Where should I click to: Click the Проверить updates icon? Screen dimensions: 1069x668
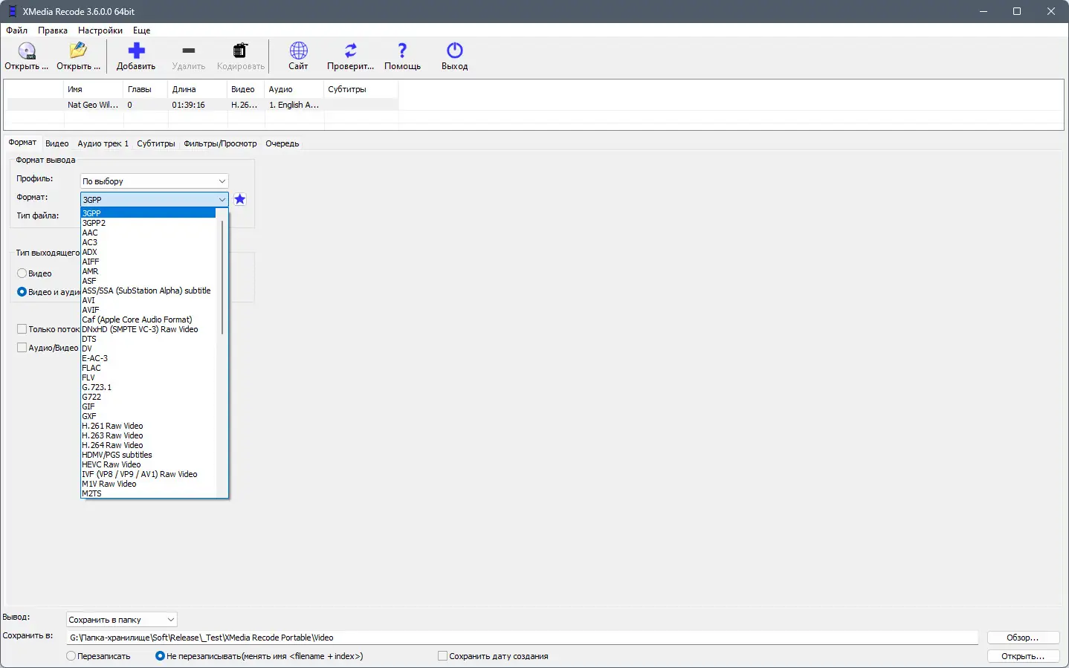click(350, 51)
